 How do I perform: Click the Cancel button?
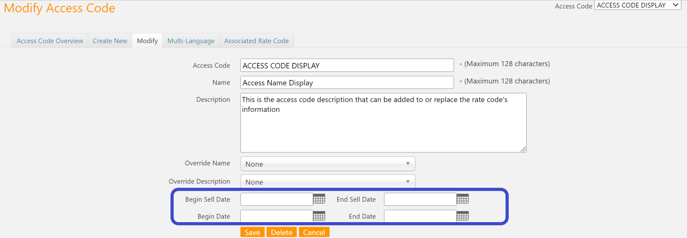tap(314, 232)
